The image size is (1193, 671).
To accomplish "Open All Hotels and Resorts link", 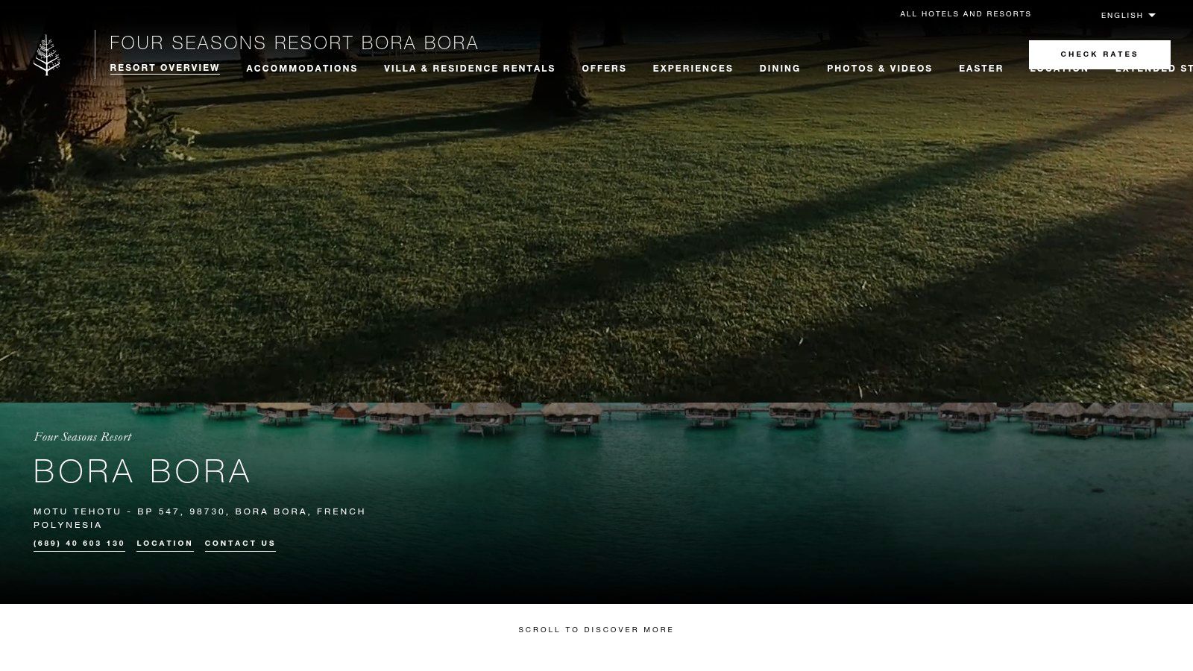I will [x=966, y=13].
